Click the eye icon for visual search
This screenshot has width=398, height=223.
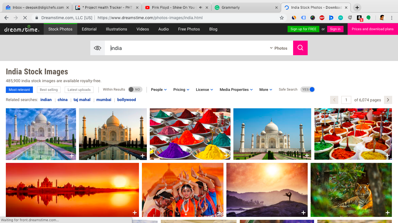click(97, 48)
